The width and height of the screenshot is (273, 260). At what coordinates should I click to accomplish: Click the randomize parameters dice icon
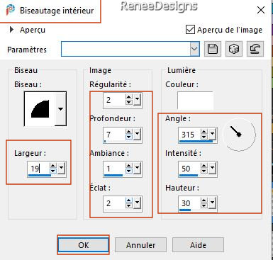coord(234,49)
